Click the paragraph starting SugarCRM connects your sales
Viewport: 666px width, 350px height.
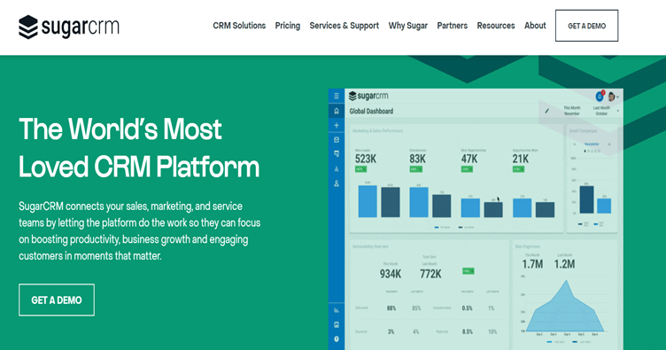[139, 231]
